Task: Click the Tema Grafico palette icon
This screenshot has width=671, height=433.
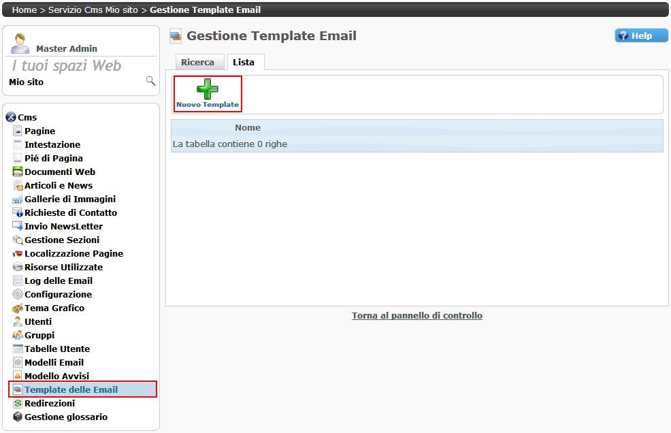Action: [x=18, y=308]
